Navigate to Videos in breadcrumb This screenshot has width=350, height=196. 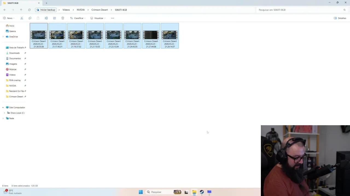click(x=66, y=10)
